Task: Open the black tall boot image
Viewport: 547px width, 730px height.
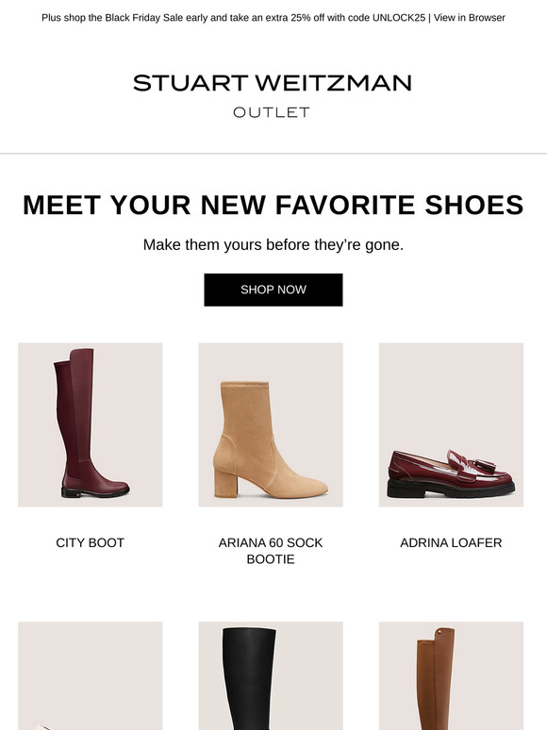Action: 271,675
